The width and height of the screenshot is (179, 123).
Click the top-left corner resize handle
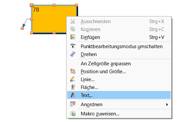(32, 5)
